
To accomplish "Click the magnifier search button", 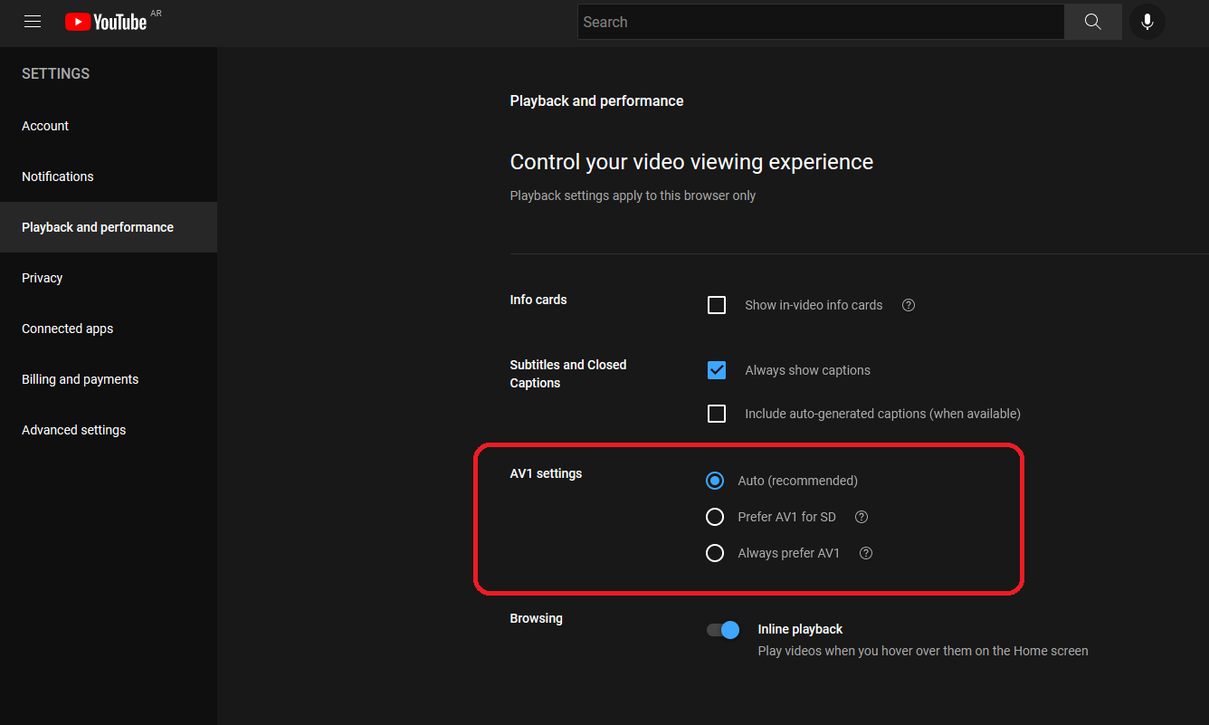I will (x=1093, y=22).
